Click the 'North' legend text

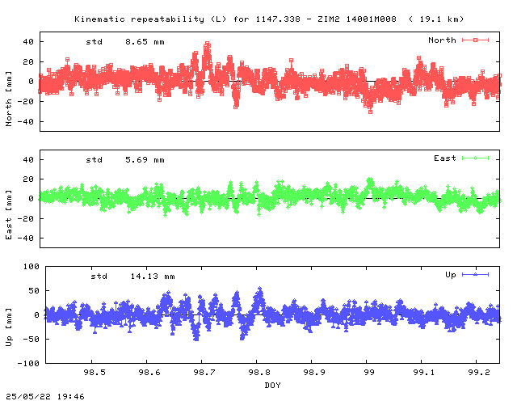tap(442, 40)
